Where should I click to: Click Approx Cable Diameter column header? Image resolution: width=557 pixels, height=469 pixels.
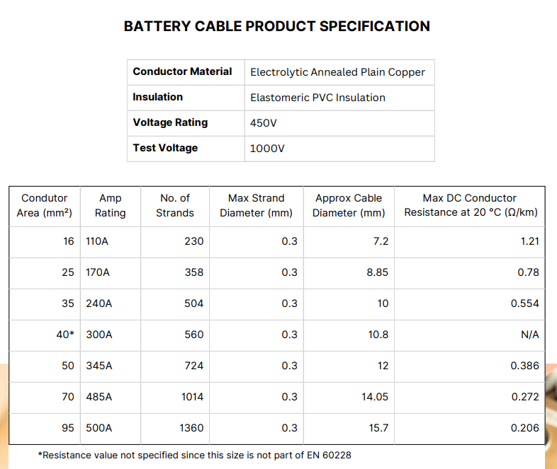[x=349, y=206]
